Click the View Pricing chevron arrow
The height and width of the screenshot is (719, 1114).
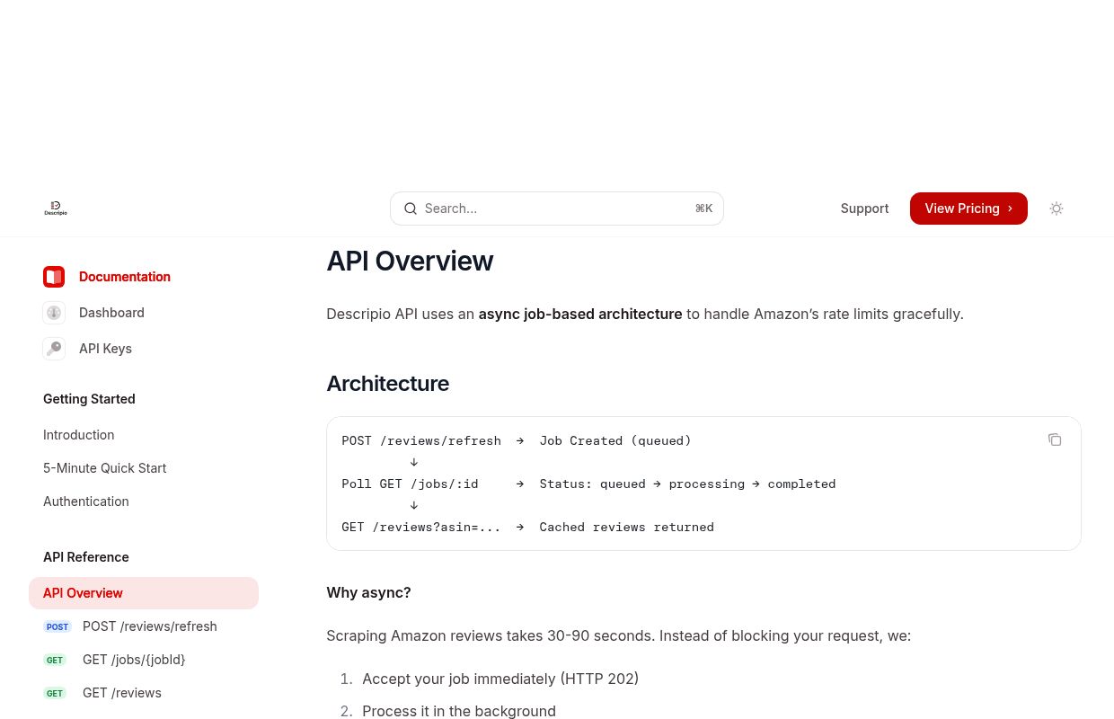(1010, 209)
